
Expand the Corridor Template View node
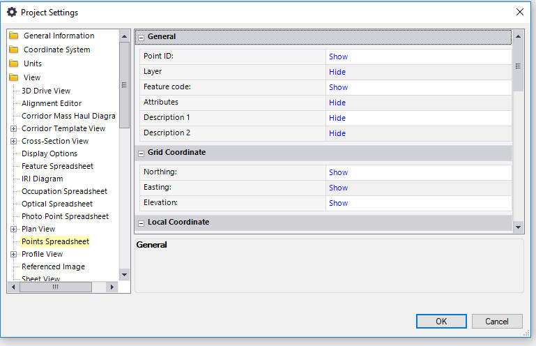(14, 129)
